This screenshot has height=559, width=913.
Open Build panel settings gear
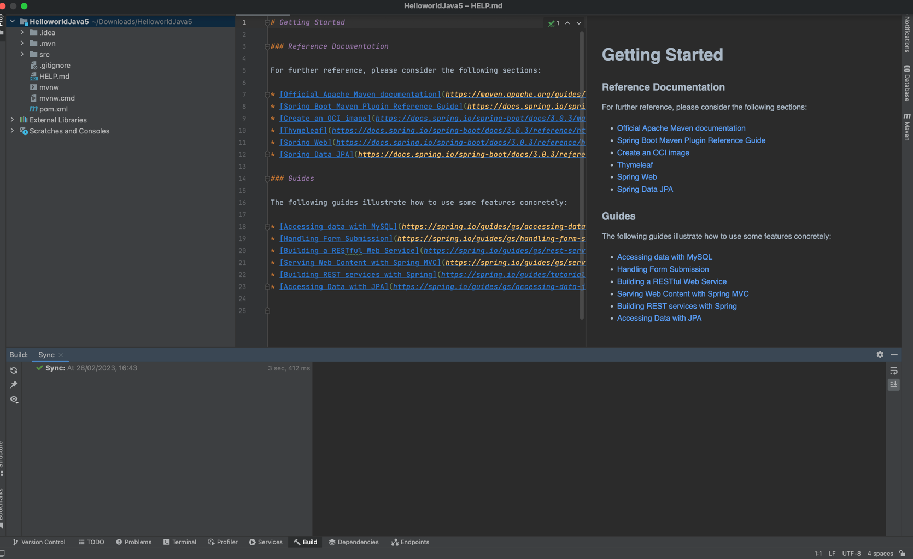pyautogui.click(x=880, y=355)
